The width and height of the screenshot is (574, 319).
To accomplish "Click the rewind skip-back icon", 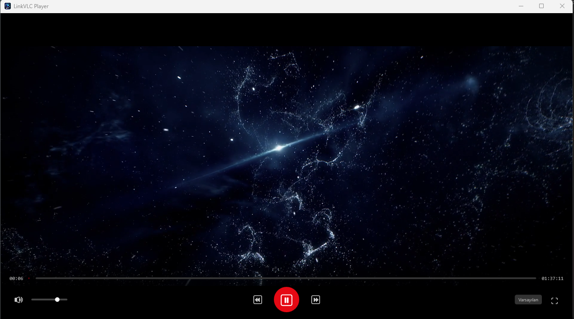I will [x=258, y=300].
